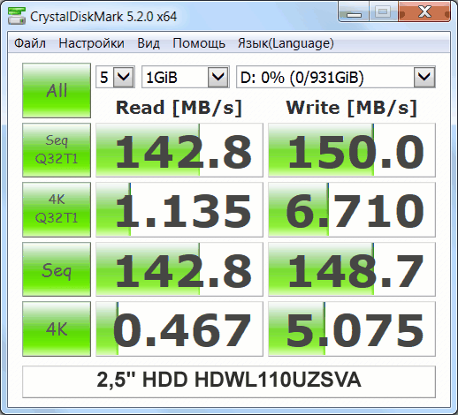Open the Настройки menu

click(x=91, y=43)
